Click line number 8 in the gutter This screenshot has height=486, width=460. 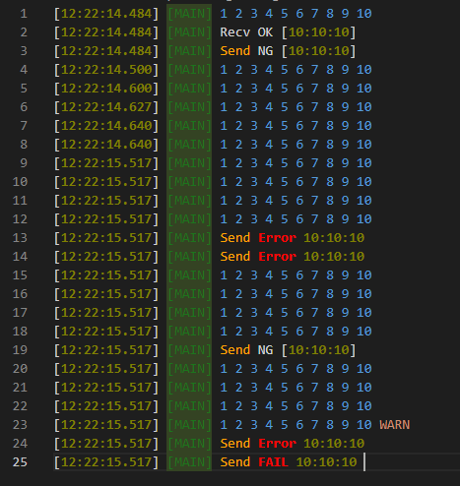pos(24,145)
